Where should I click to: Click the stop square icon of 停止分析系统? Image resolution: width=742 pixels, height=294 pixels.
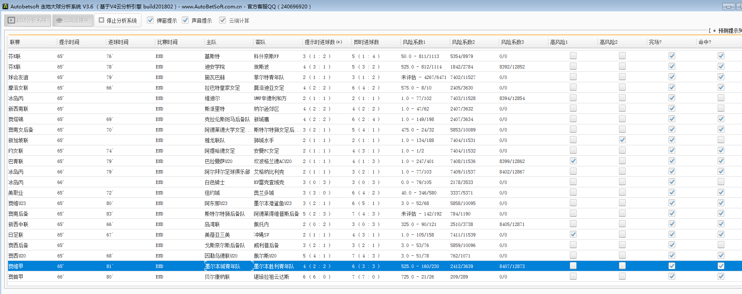pos(101,20)
